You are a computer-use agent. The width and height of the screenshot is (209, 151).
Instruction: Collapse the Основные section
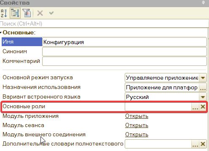pos(1,33)
